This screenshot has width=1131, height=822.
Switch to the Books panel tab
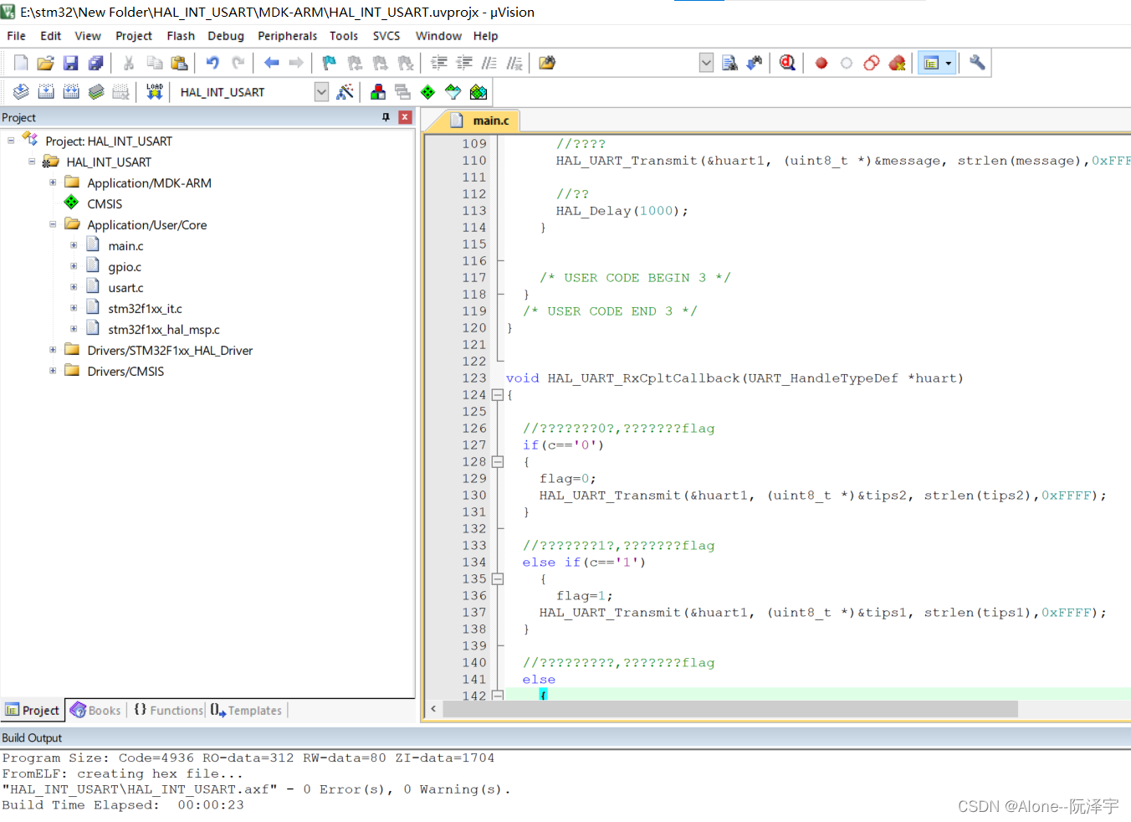pyautogui.click(x=96, y=710)
